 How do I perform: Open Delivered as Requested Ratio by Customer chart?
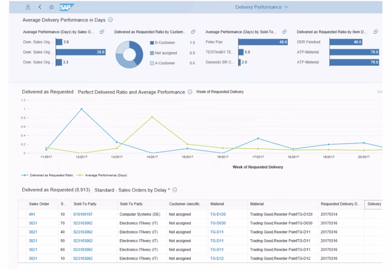(x=193, y=32)
